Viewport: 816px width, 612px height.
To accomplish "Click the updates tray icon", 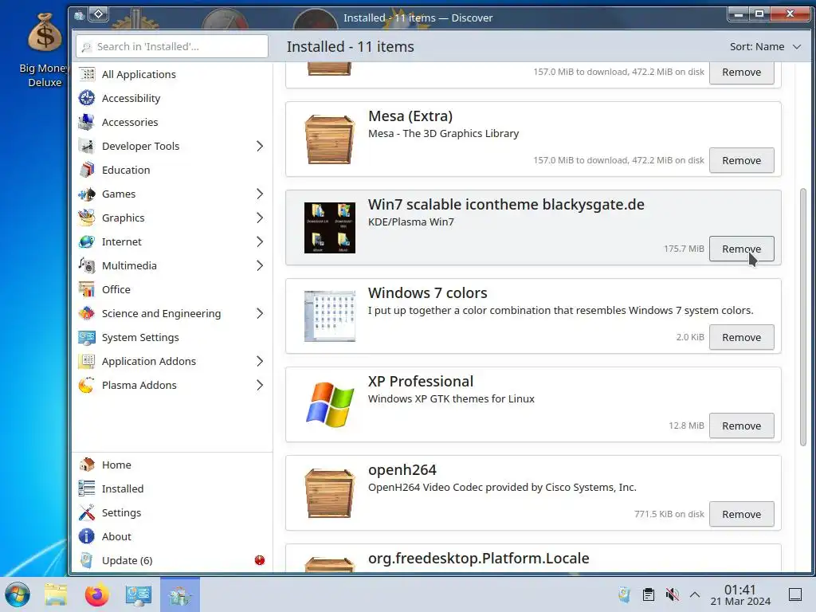I will pos(624,594).
